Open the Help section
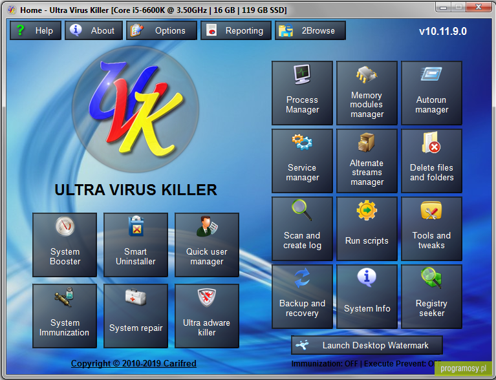This screenshot has width=496, height=380. [x=36, y=30]
